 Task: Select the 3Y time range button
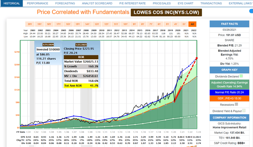pos(184,24)
